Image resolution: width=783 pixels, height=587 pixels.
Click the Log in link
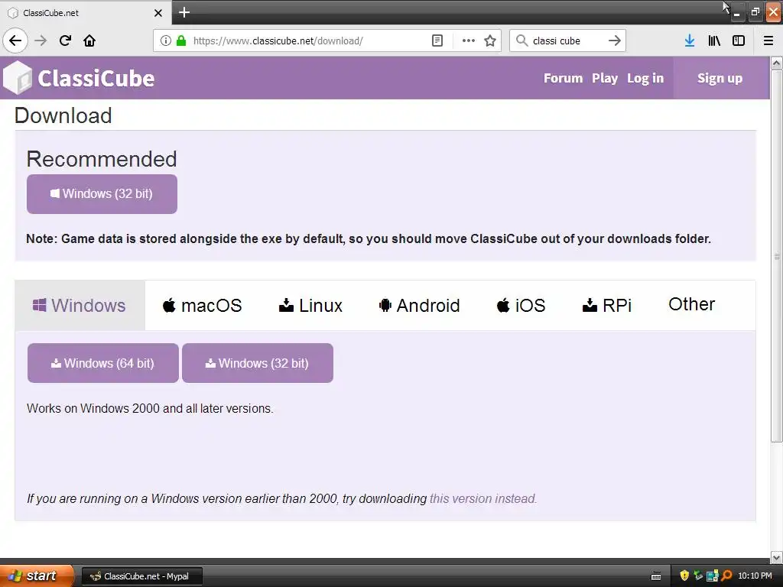(x=645, y=79)
